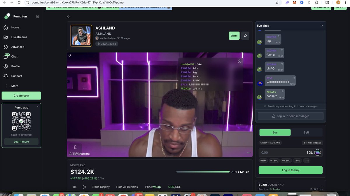Click Set max slippage
The image size is (350, 196).
click(312, 143)
